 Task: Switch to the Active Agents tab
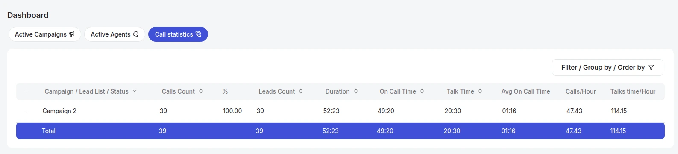114,34
